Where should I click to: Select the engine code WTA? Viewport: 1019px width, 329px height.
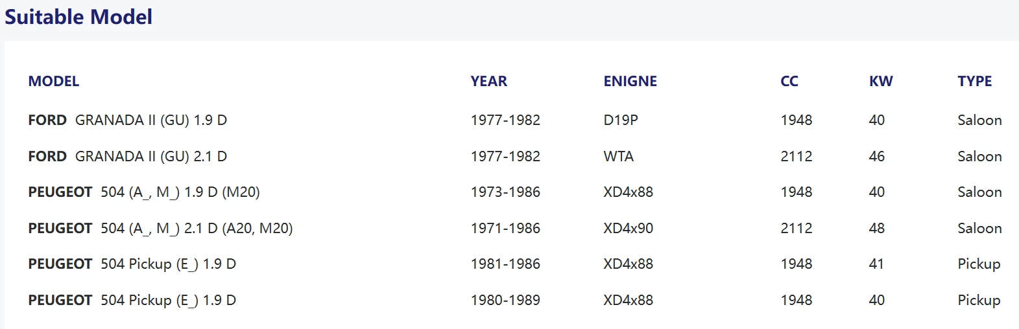619,157
